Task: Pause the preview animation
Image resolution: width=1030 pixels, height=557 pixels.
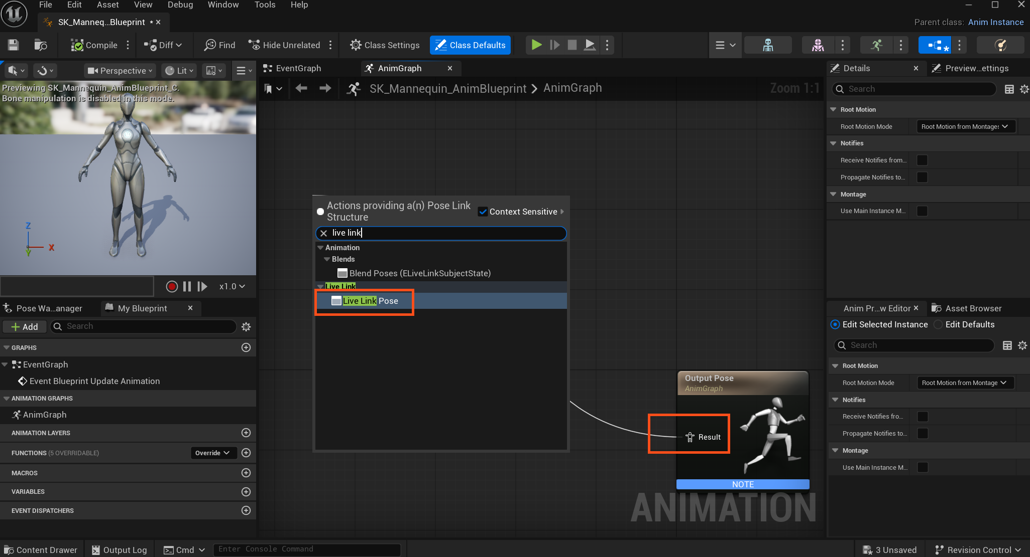Action: click(x=187, y=286)
